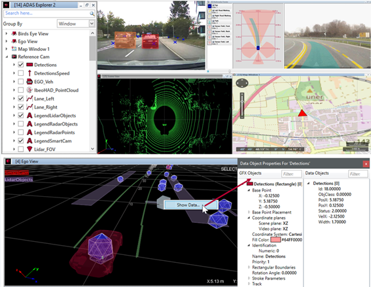Click the EGO_Veh car icon

[x=29, y=82]
